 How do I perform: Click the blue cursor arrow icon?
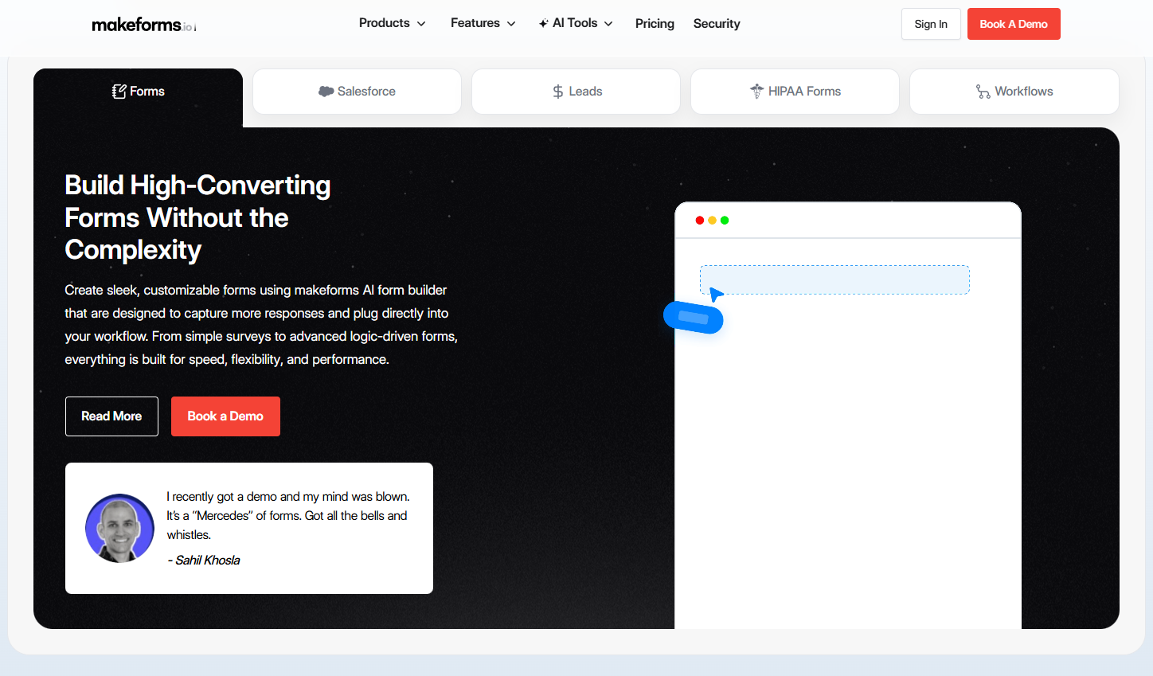716,294
